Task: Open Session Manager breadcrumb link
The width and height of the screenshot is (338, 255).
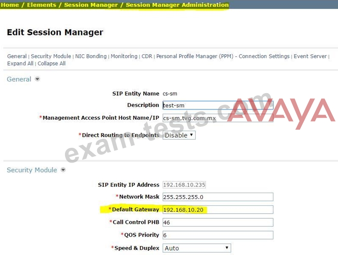Action: click(x=91, y=5)
